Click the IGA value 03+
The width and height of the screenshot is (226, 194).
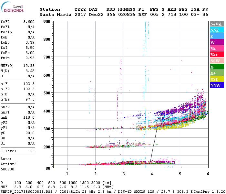[195, 15]
